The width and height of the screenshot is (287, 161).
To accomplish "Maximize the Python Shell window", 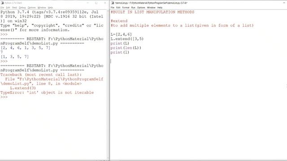I will pos(96,3).
